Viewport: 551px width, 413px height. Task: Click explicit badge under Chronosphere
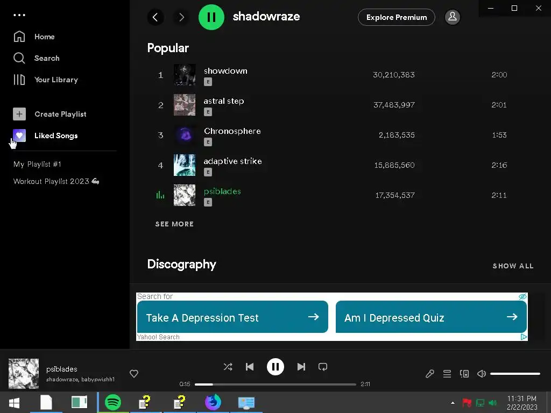pos(208,142)
